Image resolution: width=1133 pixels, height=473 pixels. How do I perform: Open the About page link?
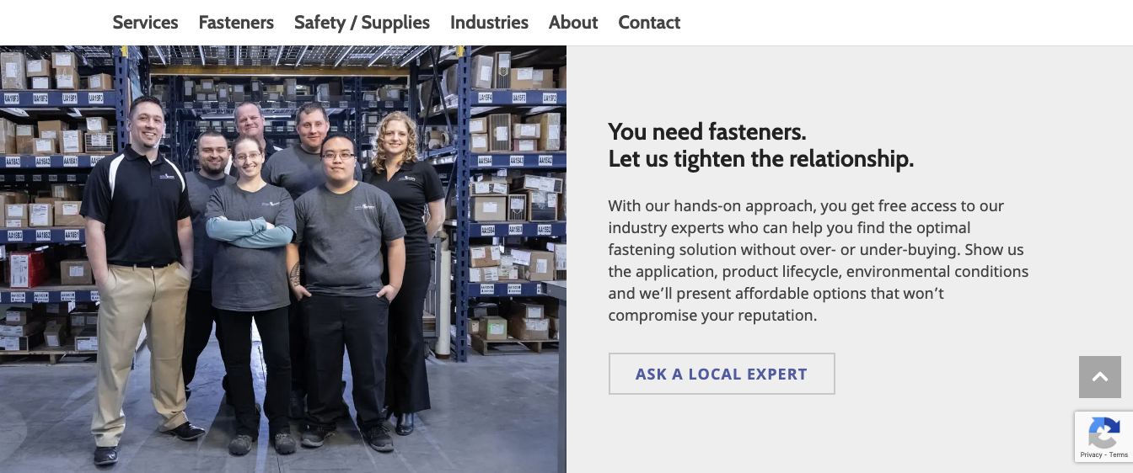coord(573,23)
